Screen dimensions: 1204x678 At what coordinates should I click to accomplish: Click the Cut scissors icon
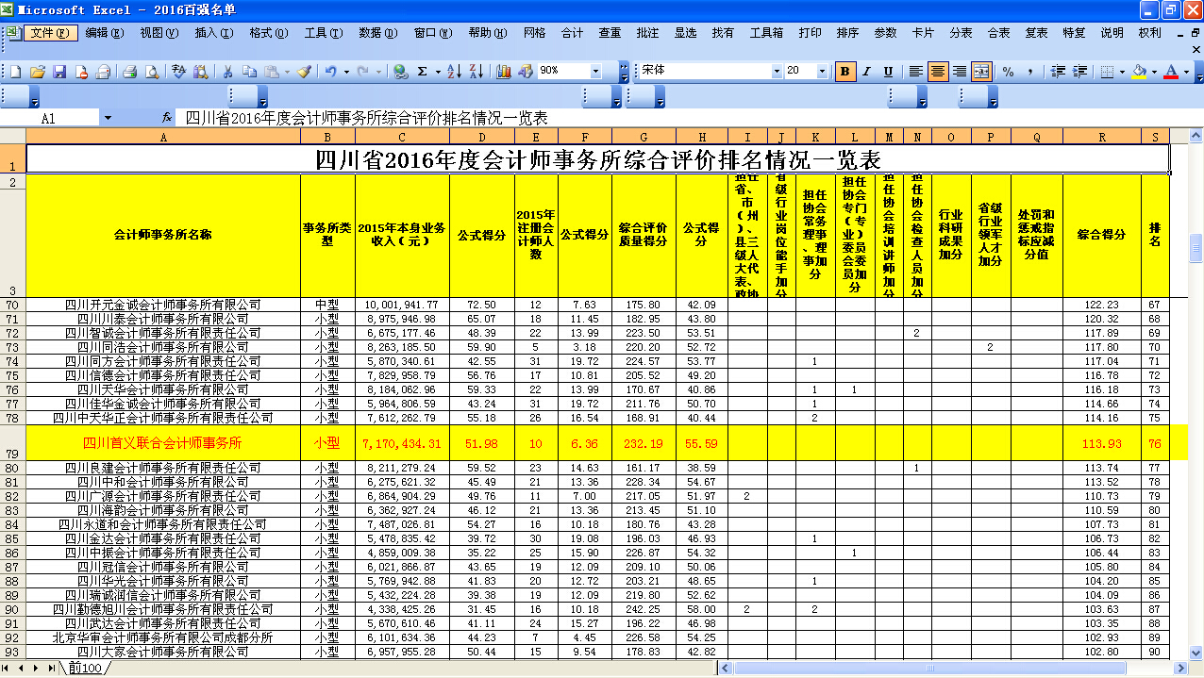pyautogui.click(x=227, y=72)
